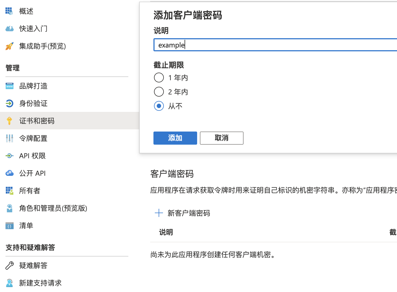Click the 新客户端密码 plus link
The height and width of the screenshot is (292, 397).
point(182,213)
